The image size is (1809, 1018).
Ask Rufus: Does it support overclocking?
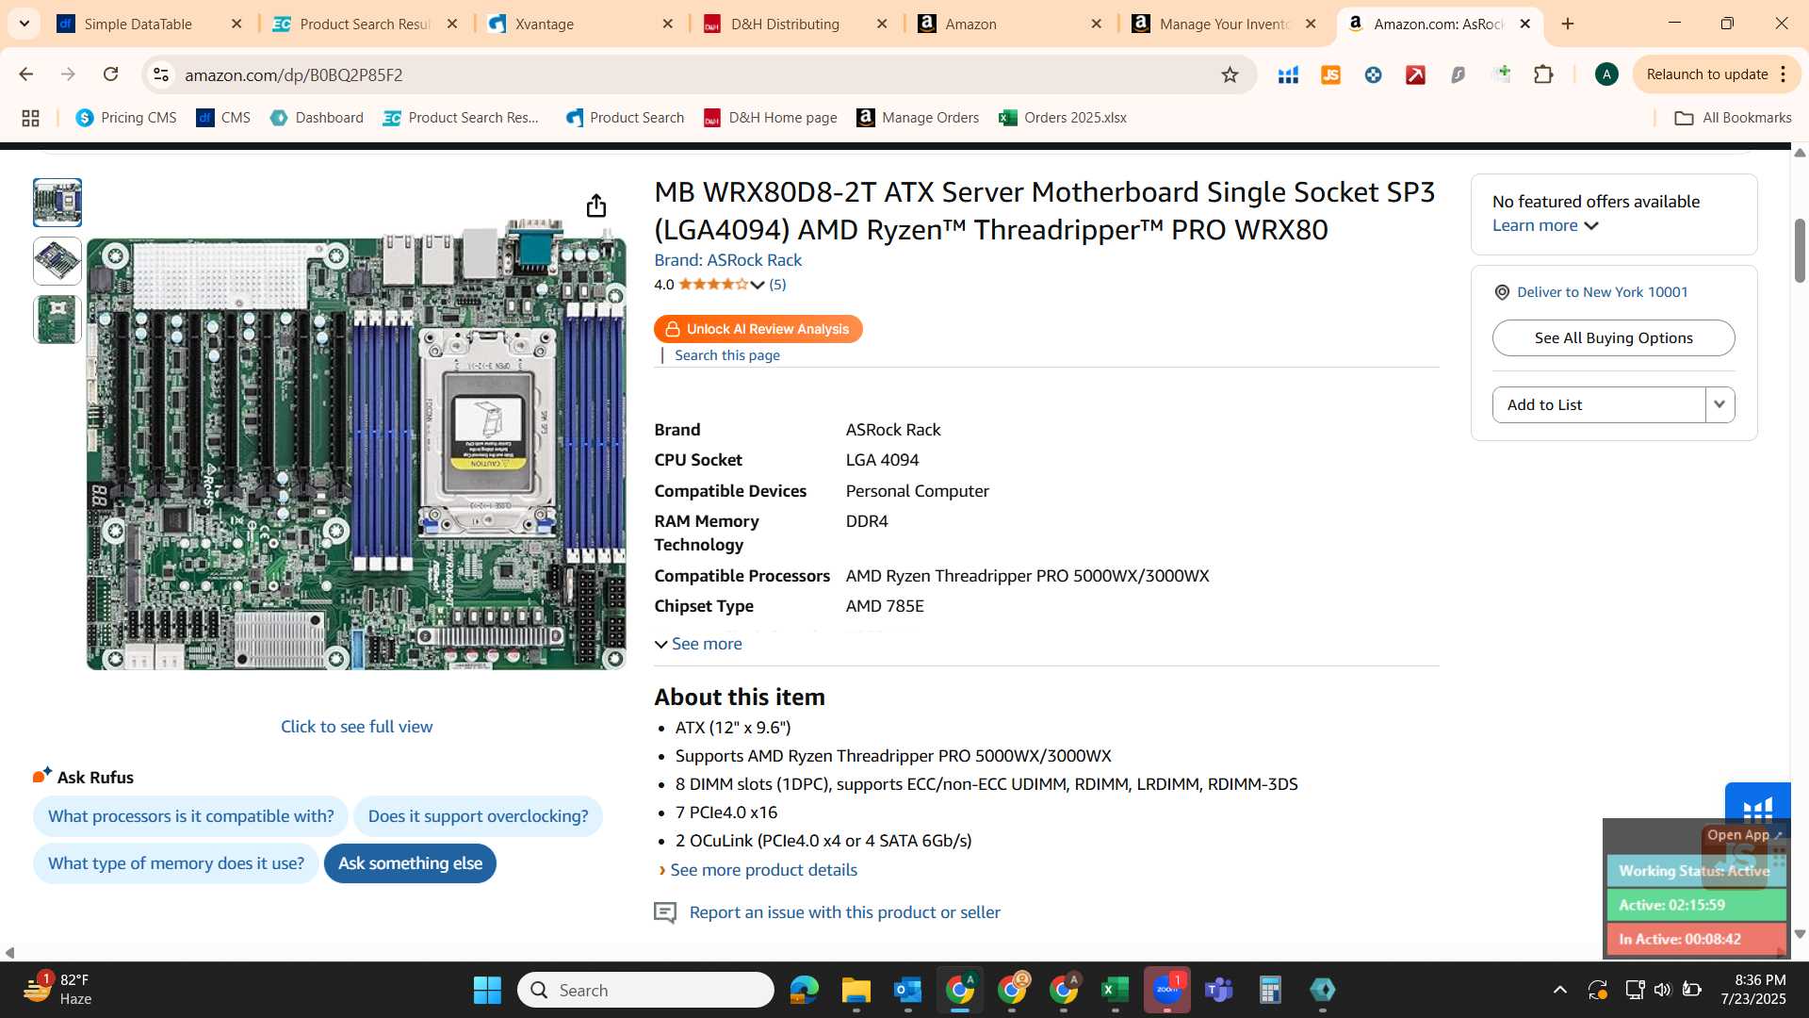[x=478, y=816]
